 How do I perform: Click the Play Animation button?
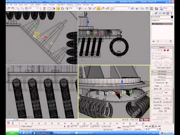pos(153,126)
